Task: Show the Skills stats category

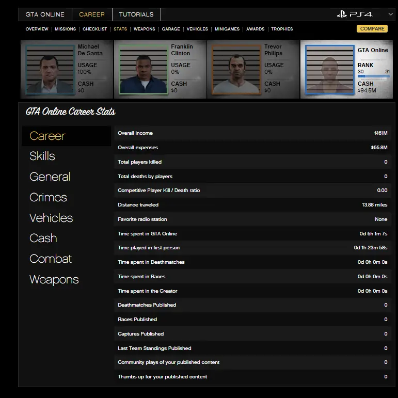Action: tap(42, 156)
